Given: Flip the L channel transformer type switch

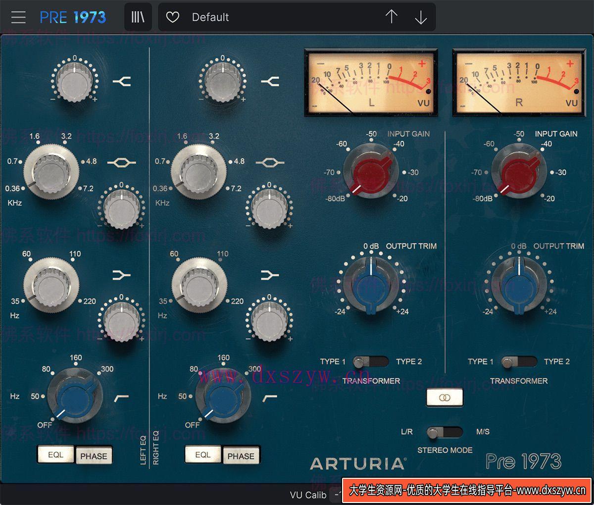Looking at the screenshot, I should click(371, 361).
